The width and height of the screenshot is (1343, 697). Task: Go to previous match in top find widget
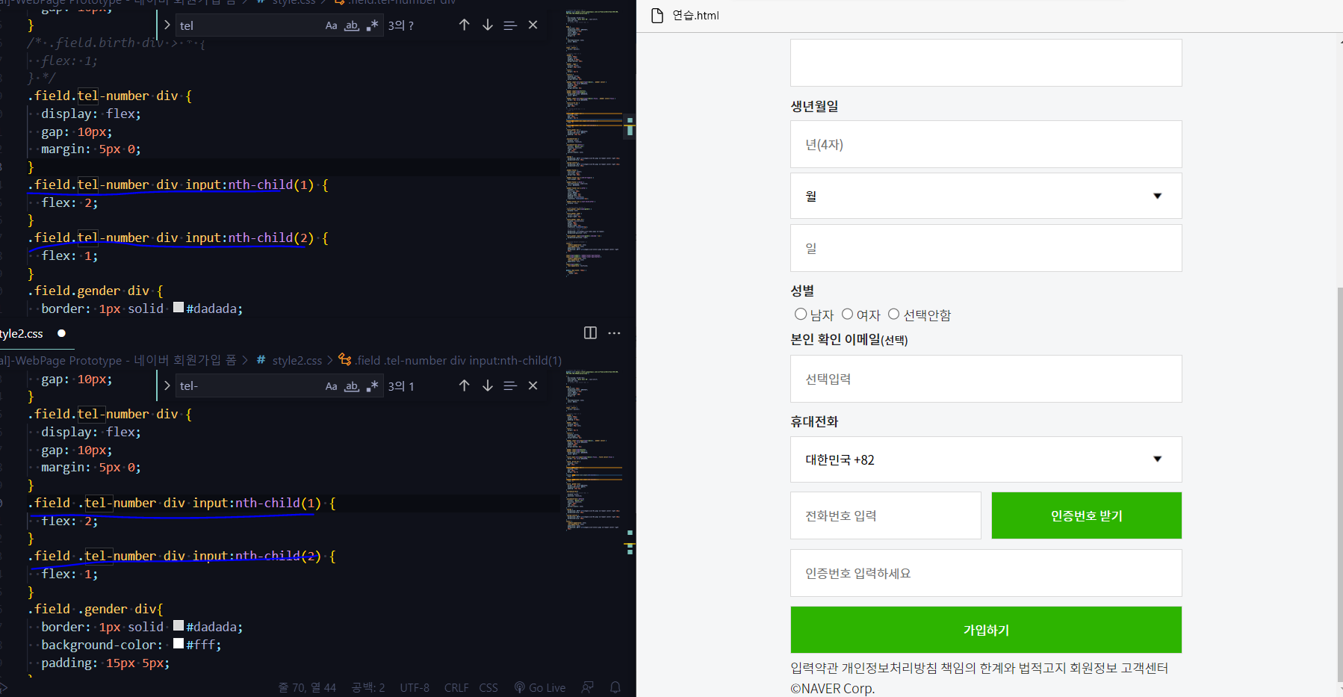click(x=464, y=25)
